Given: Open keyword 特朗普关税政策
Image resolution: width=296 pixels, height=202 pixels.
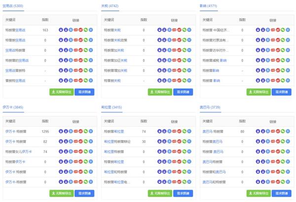Looking at the screenshot, I should pos(115,40).
